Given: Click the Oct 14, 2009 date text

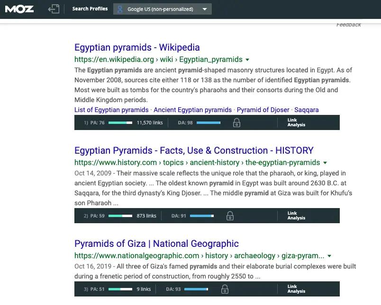Looking at the screenshot, I should pyautogui.click(x=93, y=174).
